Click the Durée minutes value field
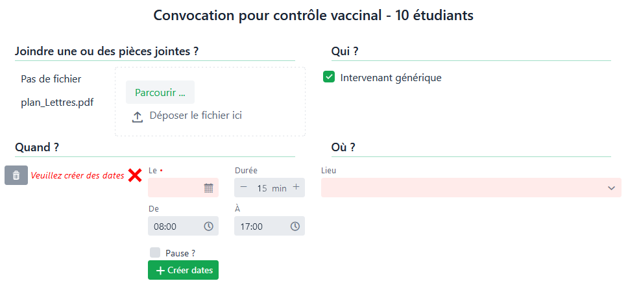628x294 pixels. pyautogui.click(x=262, y=188)
